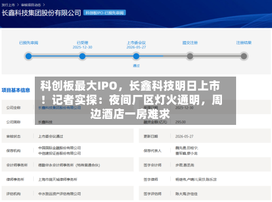Click sponsor 中国国际金融股份有限公司
The image size is (272, 202).
click(59, 148)
